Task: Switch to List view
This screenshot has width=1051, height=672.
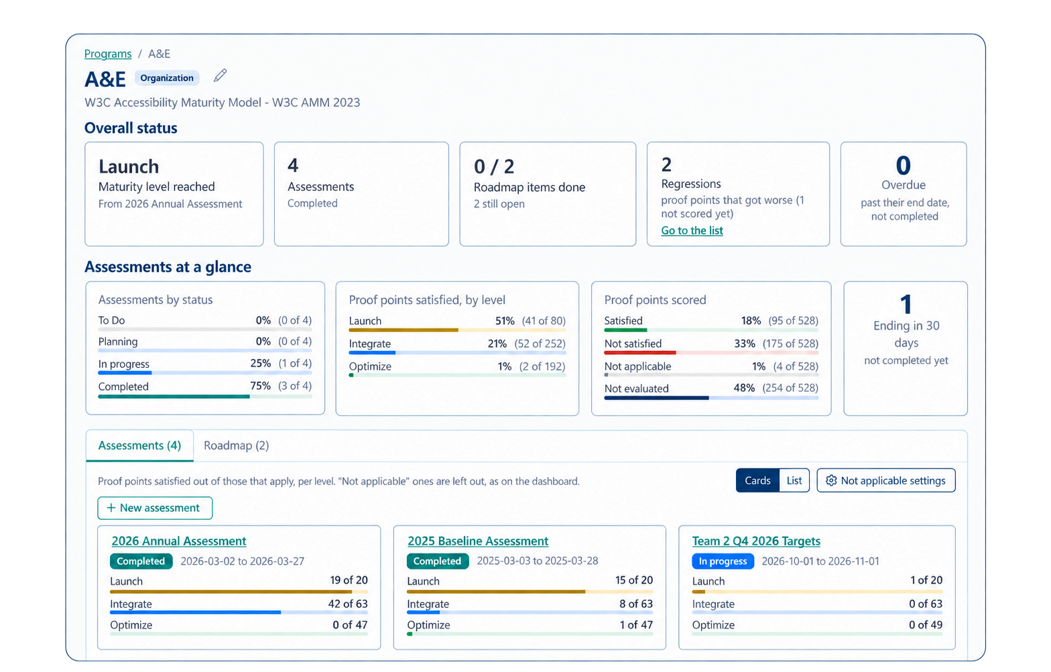Action: pos(794,481)
